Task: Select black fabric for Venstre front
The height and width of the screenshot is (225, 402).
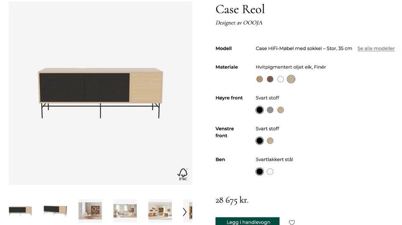Action: (x=260, y=141)
